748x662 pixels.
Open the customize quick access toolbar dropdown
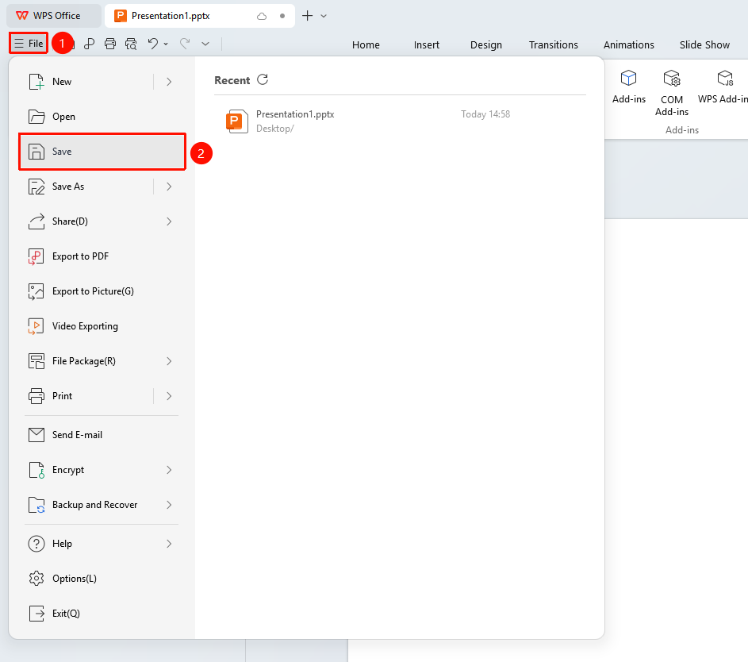(205, 44)
